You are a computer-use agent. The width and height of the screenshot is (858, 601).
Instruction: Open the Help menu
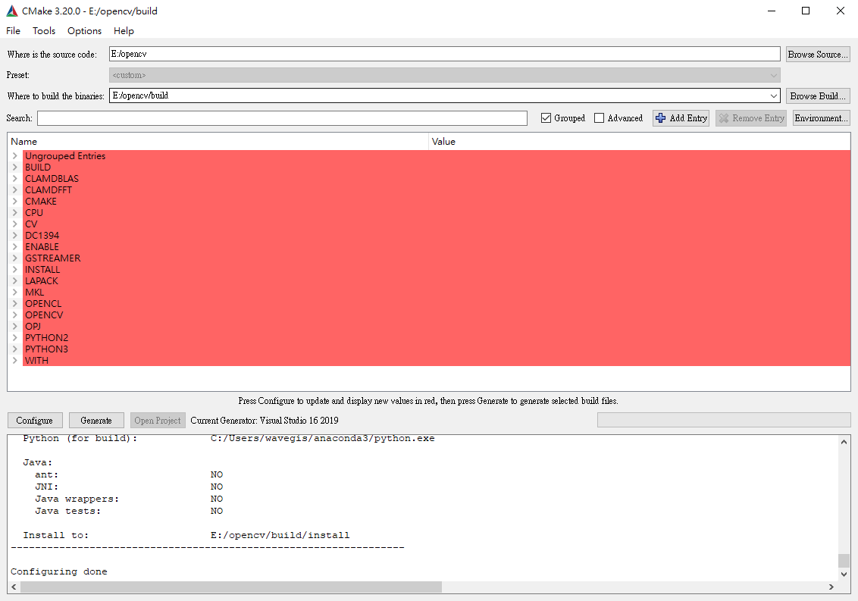124,30
